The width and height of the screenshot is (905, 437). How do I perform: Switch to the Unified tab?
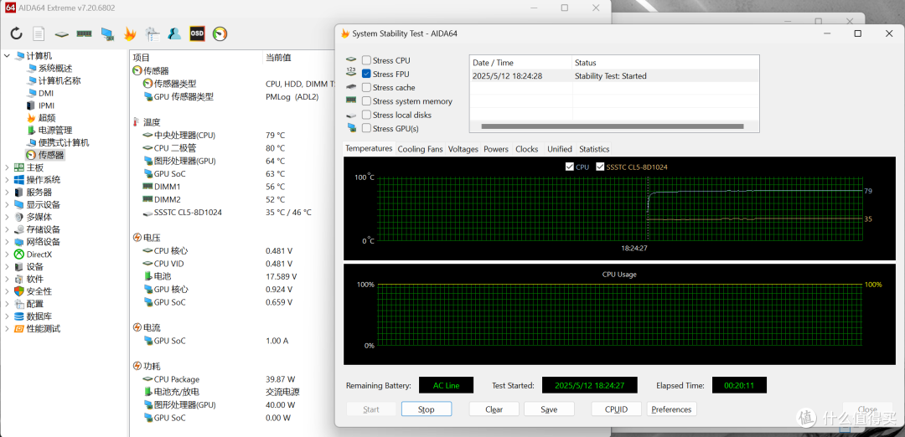[559, 149]
